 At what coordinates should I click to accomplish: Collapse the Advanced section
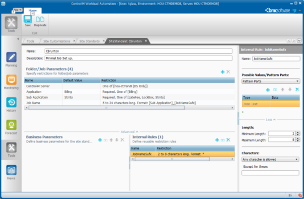[129, 132]
